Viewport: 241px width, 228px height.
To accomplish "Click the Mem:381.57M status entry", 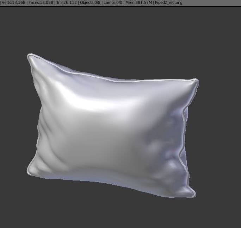I will [138, 2].
